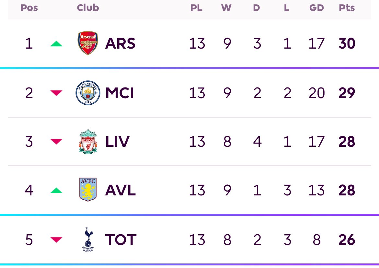Click the Tottenham Hotspur club crest

pyautogui.click(x=88, y=239)
